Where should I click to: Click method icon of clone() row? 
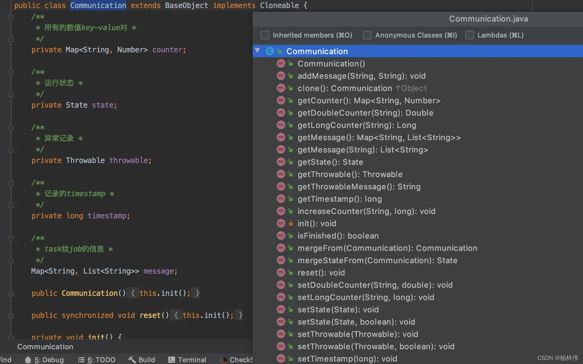coord(281,88)
